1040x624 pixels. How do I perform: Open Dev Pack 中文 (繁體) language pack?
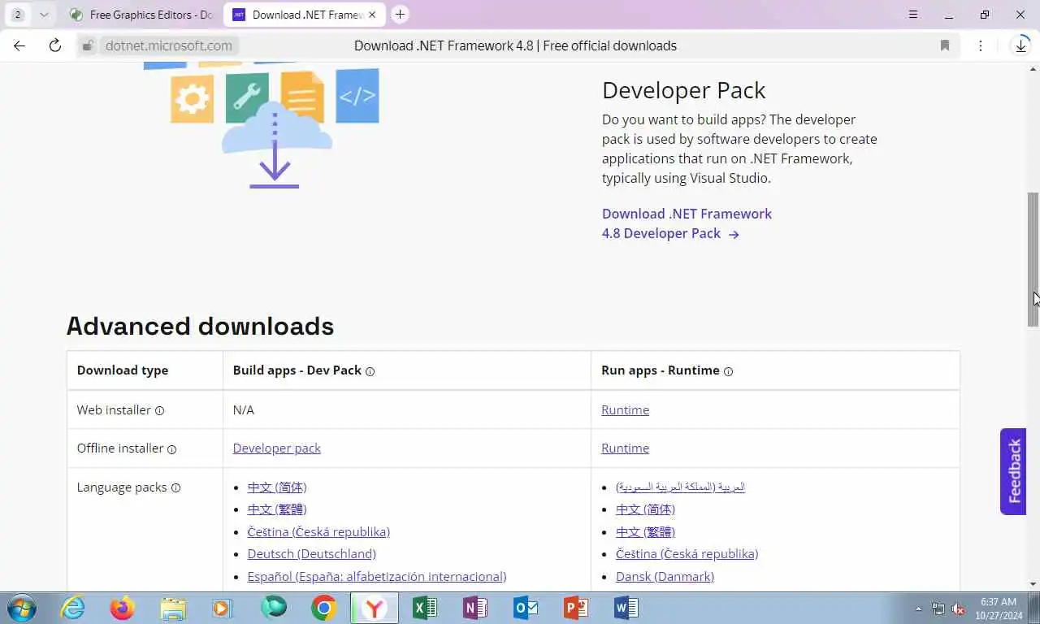coord(277,509)
